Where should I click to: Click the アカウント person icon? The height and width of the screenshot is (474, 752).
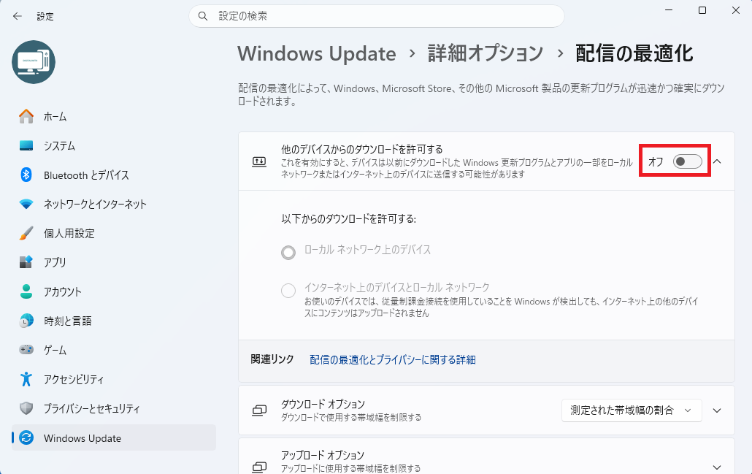click(x=26, y=291)
